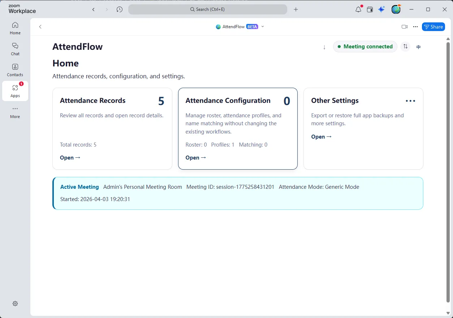Start video with the camera icon
The image size is (453, 318).
pyautogui.click(x=405, y=27)
